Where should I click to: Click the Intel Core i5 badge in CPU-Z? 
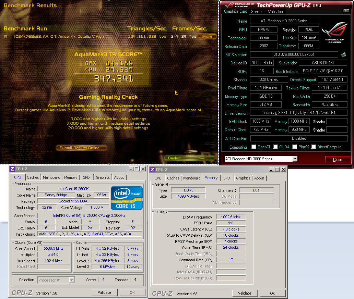[127, 198]
